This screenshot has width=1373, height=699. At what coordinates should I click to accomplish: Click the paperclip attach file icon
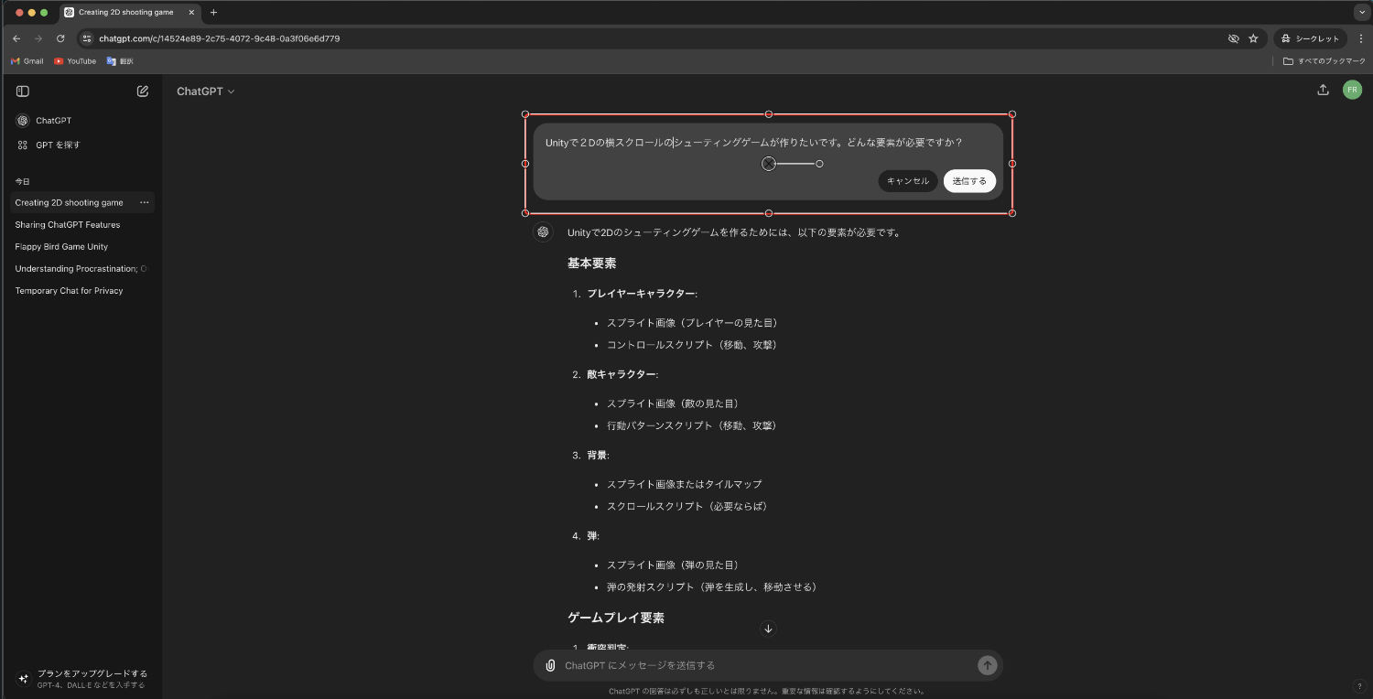tap(550, 665)
